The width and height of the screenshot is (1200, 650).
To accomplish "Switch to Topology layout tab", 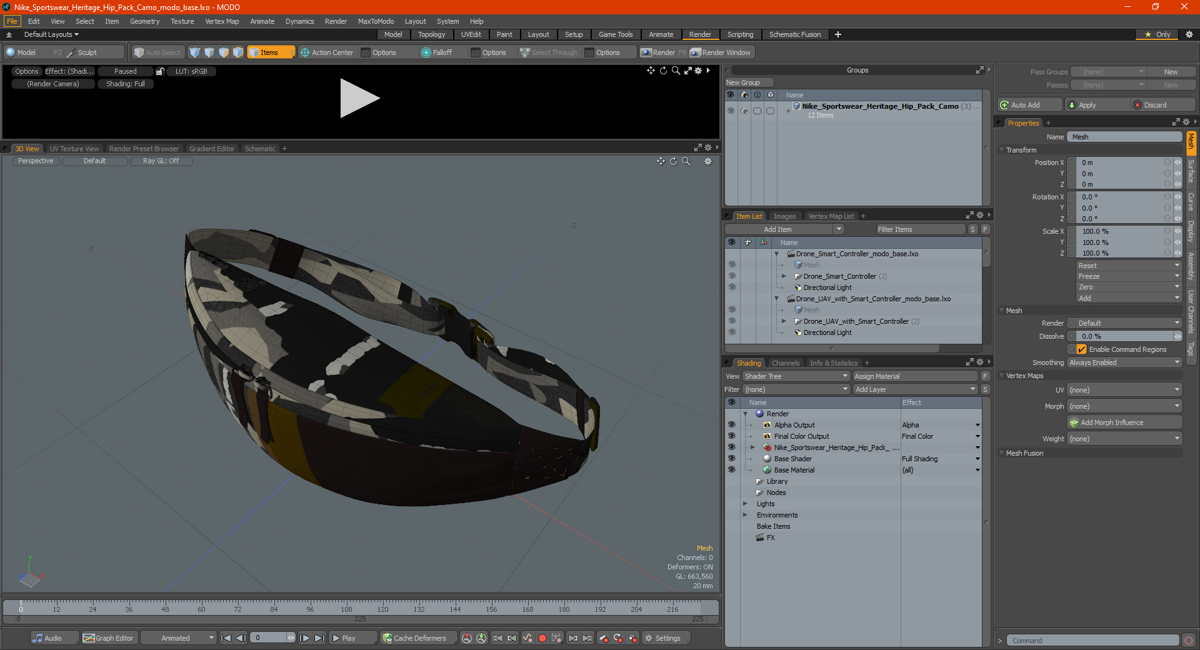I will coord(431,34).
